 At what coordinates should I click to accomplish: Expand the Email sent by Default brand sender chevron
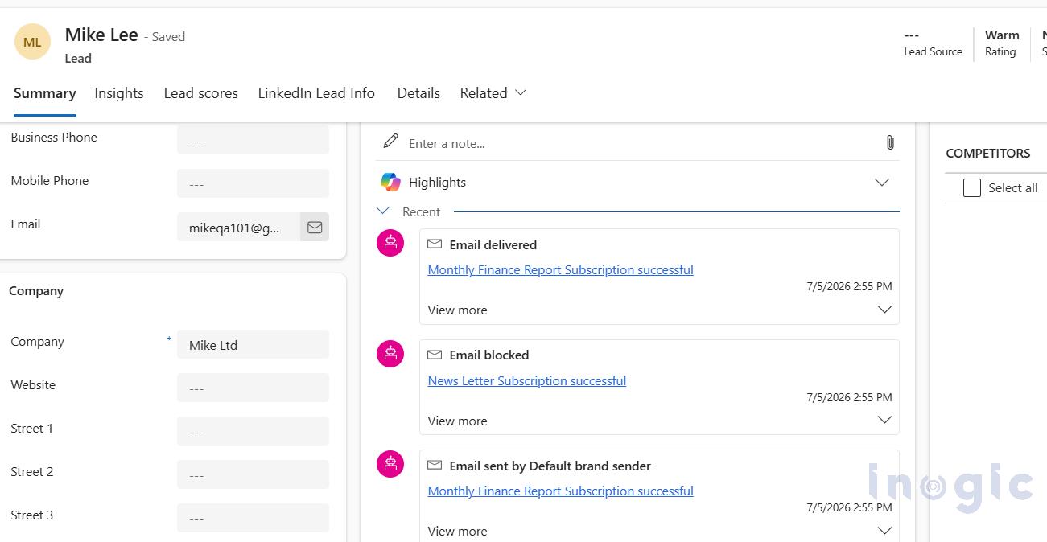tap(884, 530)
